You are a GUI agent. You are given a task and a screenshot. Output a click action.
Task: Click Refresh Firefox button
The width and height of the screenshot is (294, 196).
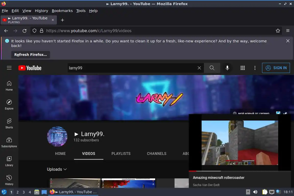pos(31,55)
